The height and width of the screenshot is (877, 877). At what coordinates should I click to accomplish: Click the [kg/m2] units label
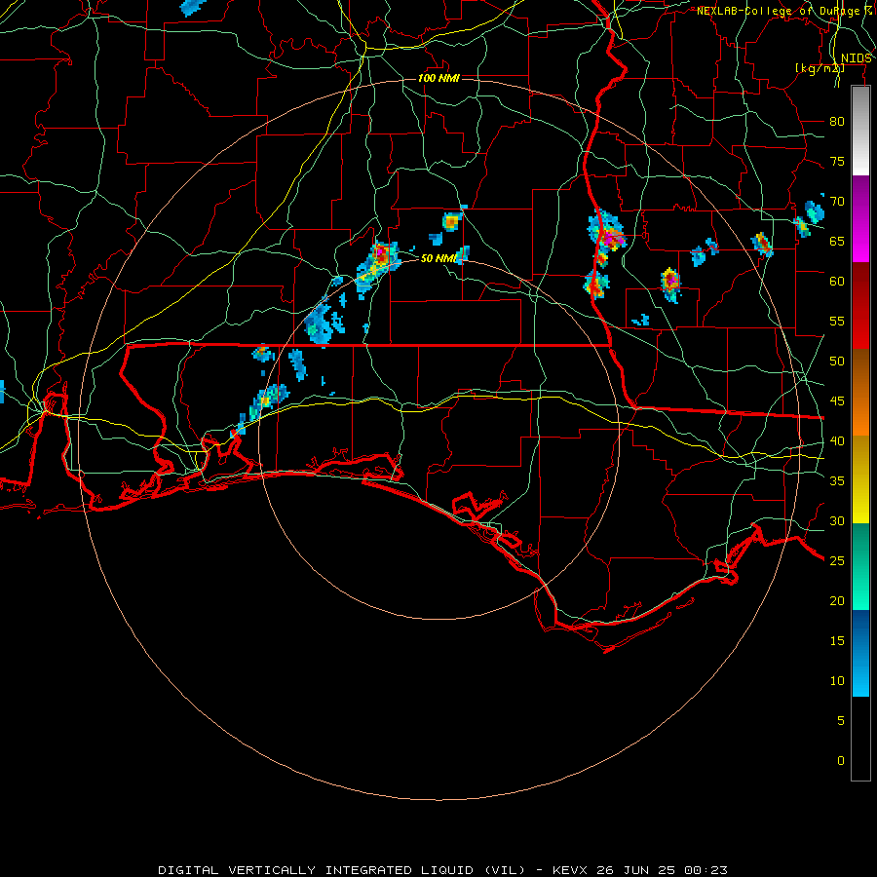tap(820, 67)
